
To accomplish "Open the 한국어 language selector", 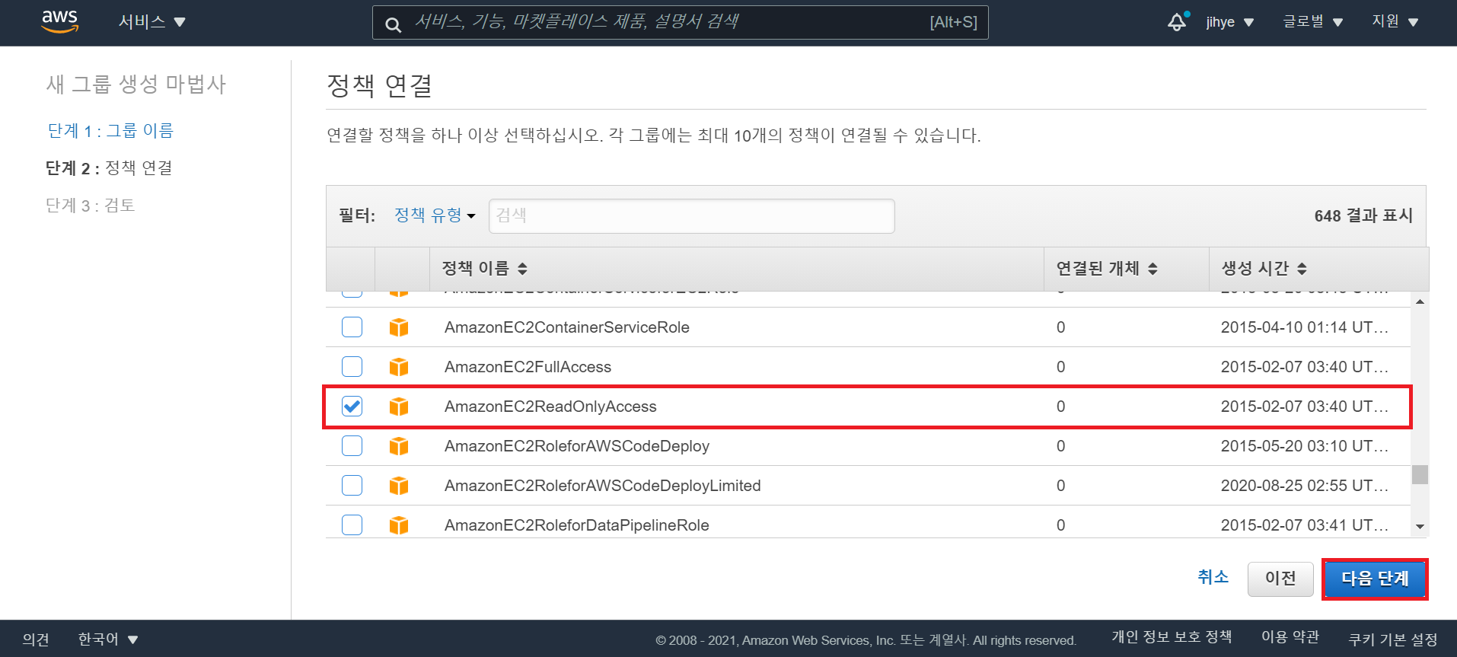I will pos(107,639).
